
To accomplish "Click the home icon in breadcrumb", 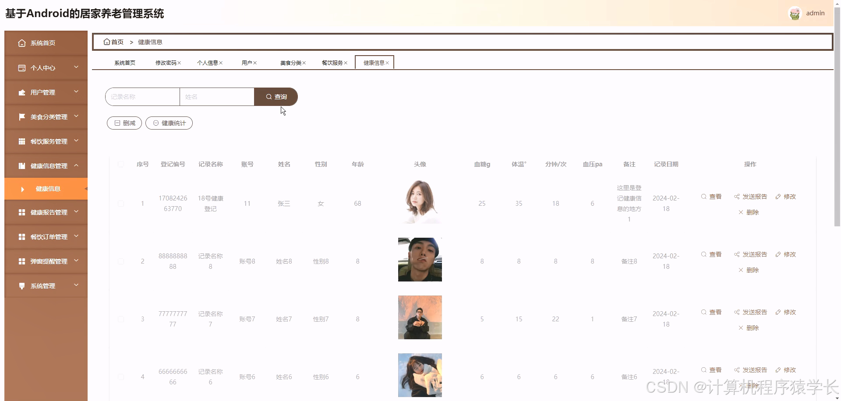I will (x=106, y=42).
